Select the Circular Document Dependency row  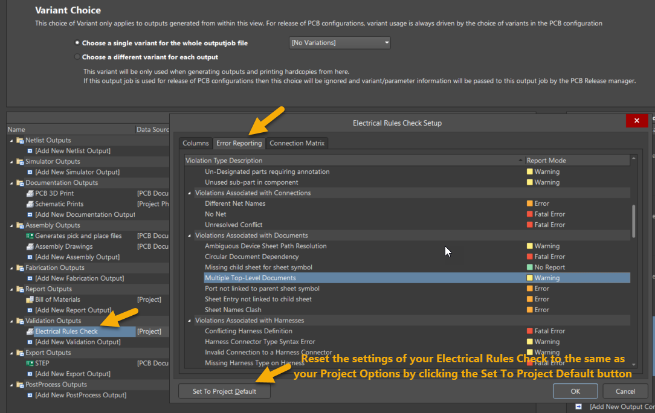click(x=417, y=257)
